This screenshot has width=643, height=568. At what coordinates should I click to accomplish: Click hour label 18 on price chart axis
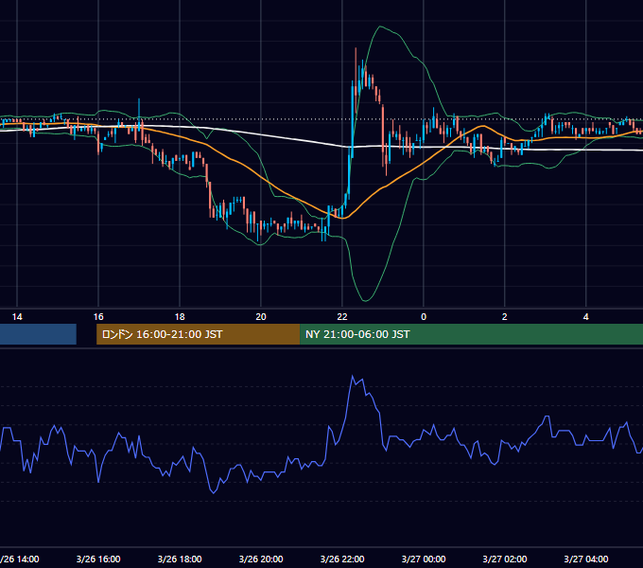click(x=180, y=317)
